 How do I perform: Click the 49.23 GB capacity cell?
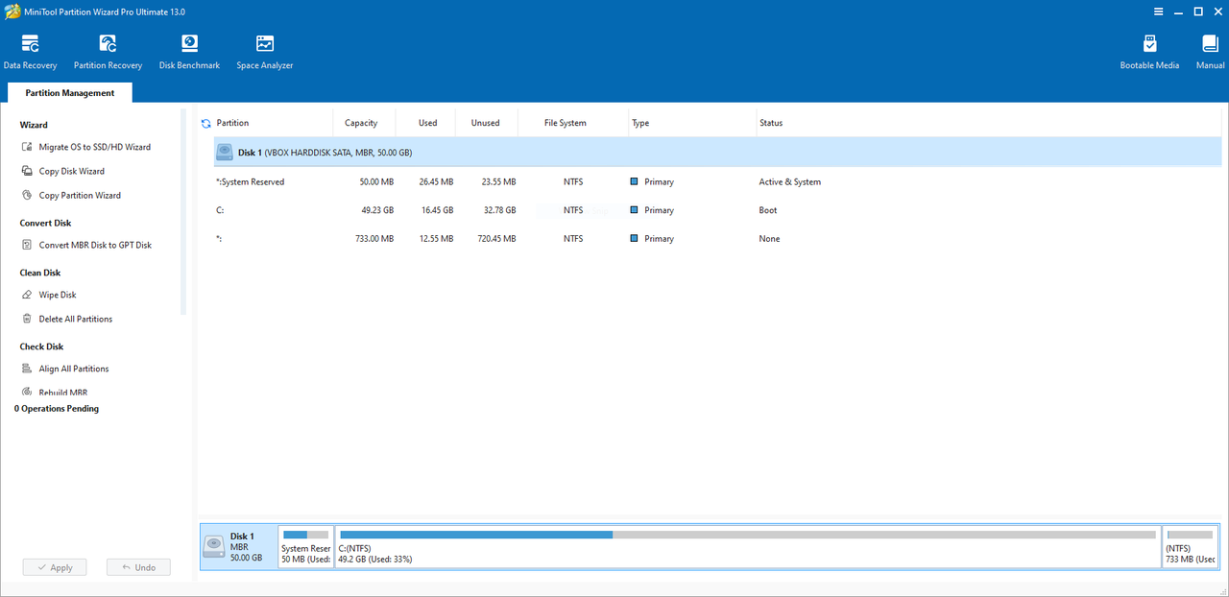pyautogui.click(x=377, y=210)
